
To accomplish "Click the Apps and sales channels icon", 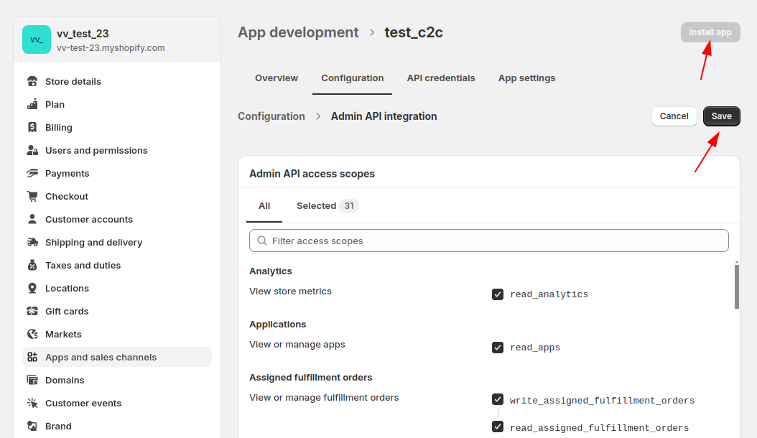I will click(x=32, y=358).
